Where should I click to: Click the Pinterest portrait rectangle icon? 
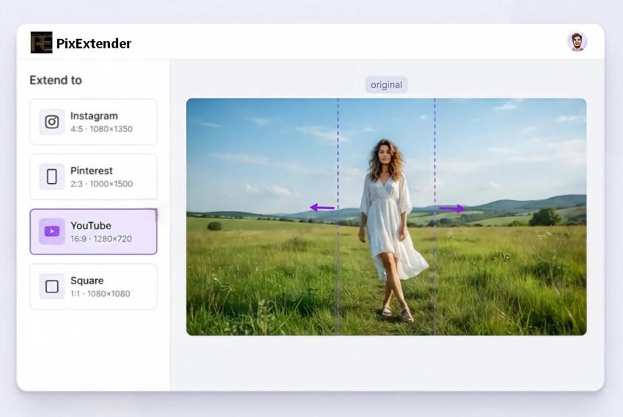[51, 177]
